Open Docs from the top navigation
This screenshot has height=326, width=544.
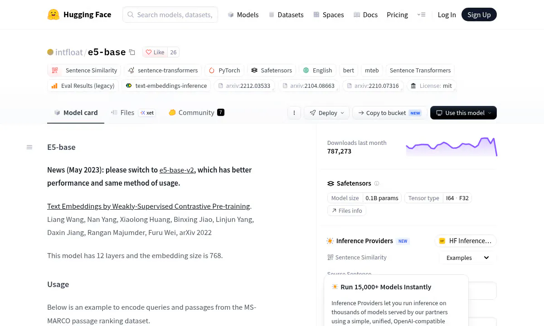tap(365, 14)
